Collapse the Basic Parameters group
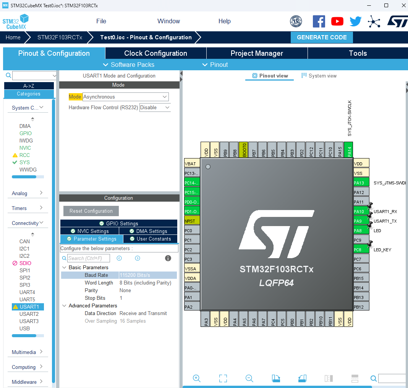408x388 pixels. pos(64,267)
